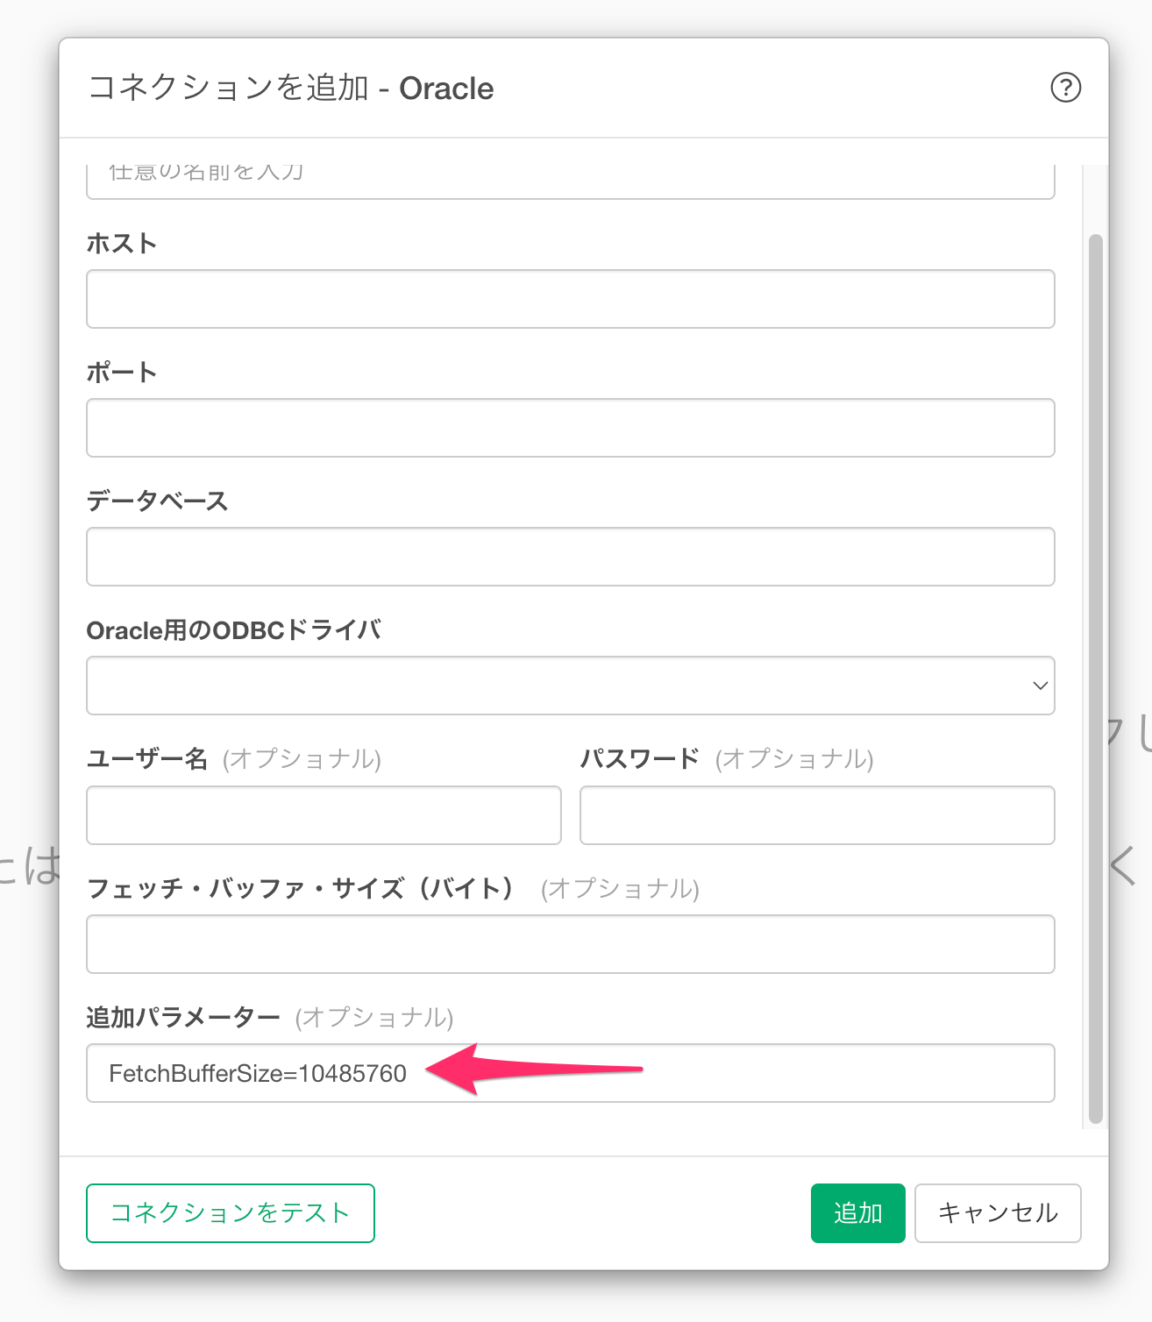The width and height of the screenshot is (1152, 1322).
Task: Click the フェッチ・バッファ・サイズ input field
Action: (571, 944)
